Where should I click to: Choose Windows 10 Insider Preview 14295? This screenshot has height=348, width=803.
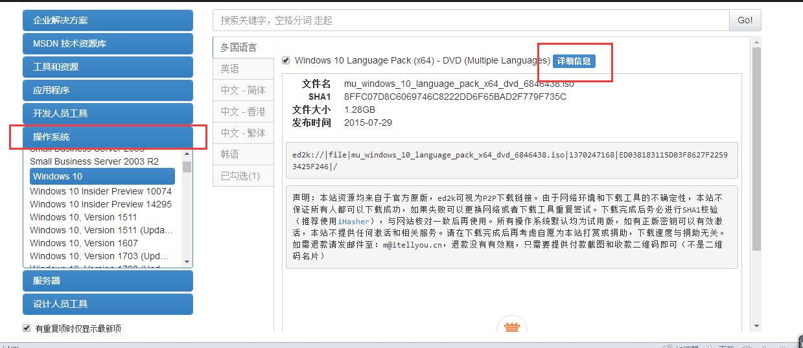coord(100,204)
